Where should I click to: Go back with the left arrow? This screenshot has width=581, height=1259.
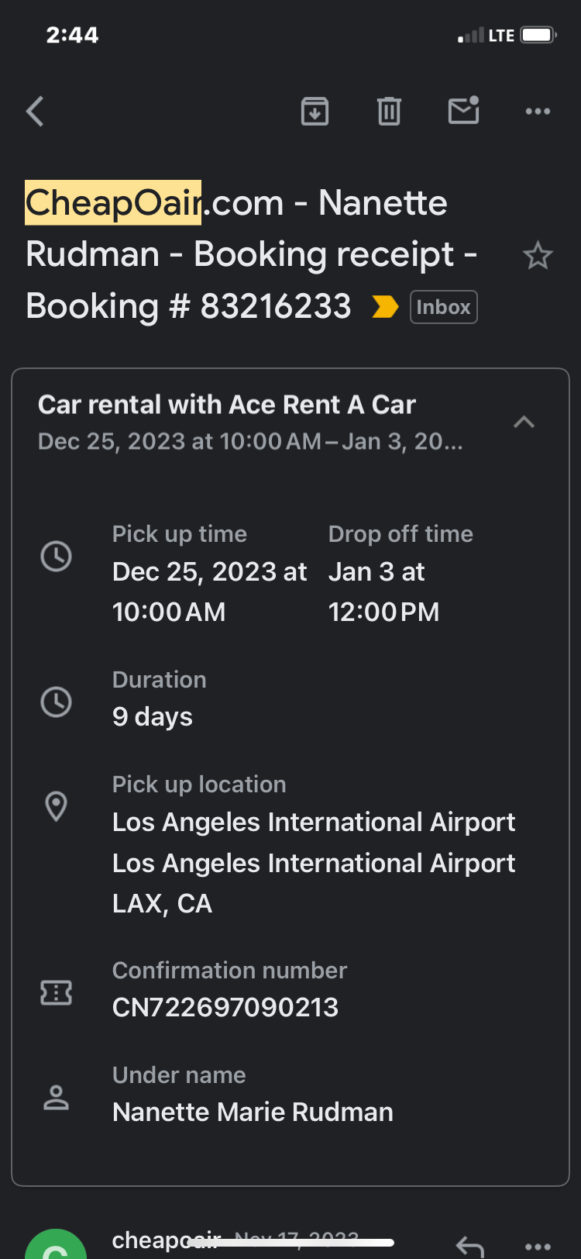pos(36,112)
